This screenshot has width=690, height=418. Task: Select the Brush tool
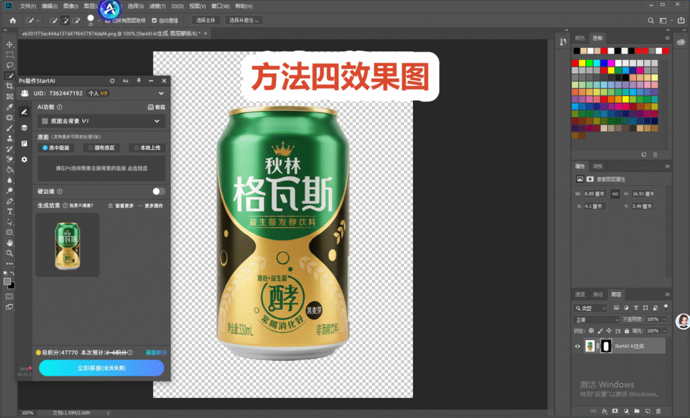tap(9, 128)
